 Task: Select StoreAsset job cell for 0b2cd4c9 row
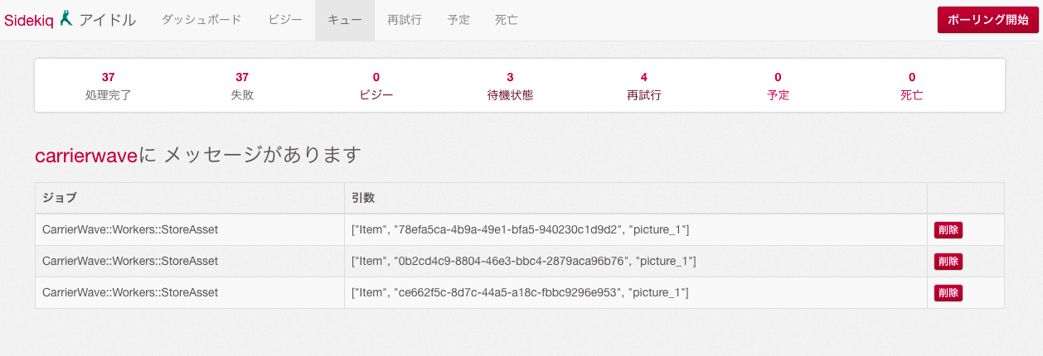tap(190, 261)
